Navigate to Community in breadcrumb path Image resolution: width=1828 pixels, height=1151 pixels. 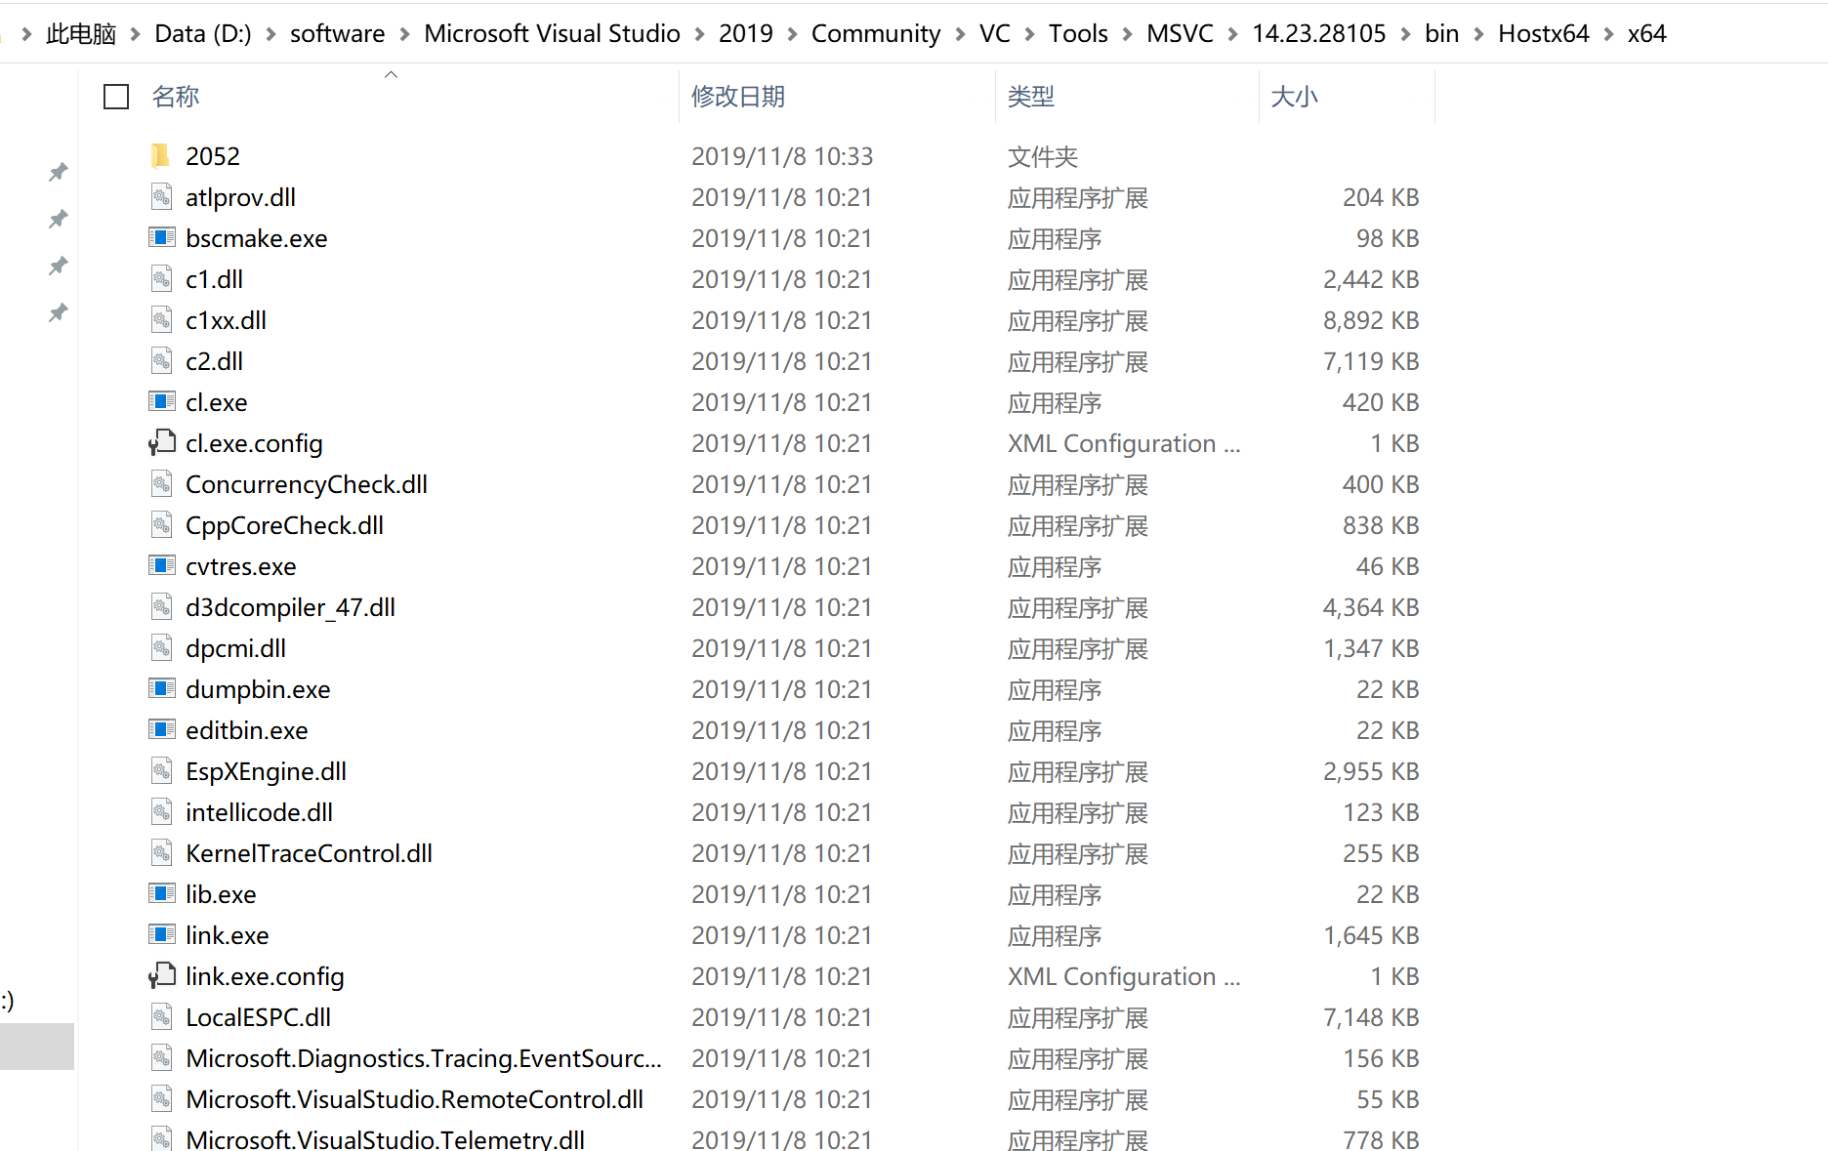point(875,32)
